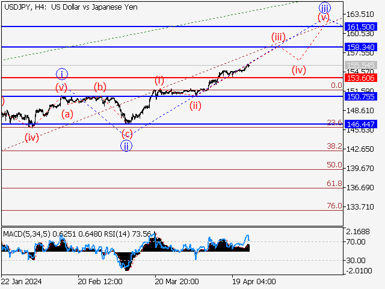Select red (v) label below blue circled i
Screen dimensions: 385x289
(x=61, y=87)
